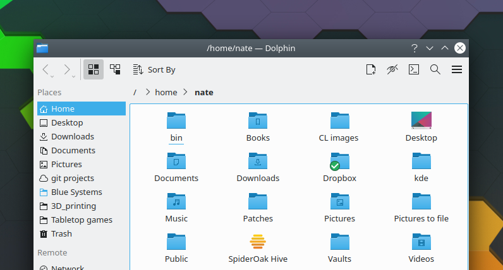
Task: Open Downloads in the Places panel
Action: click(x=82, y=136)
